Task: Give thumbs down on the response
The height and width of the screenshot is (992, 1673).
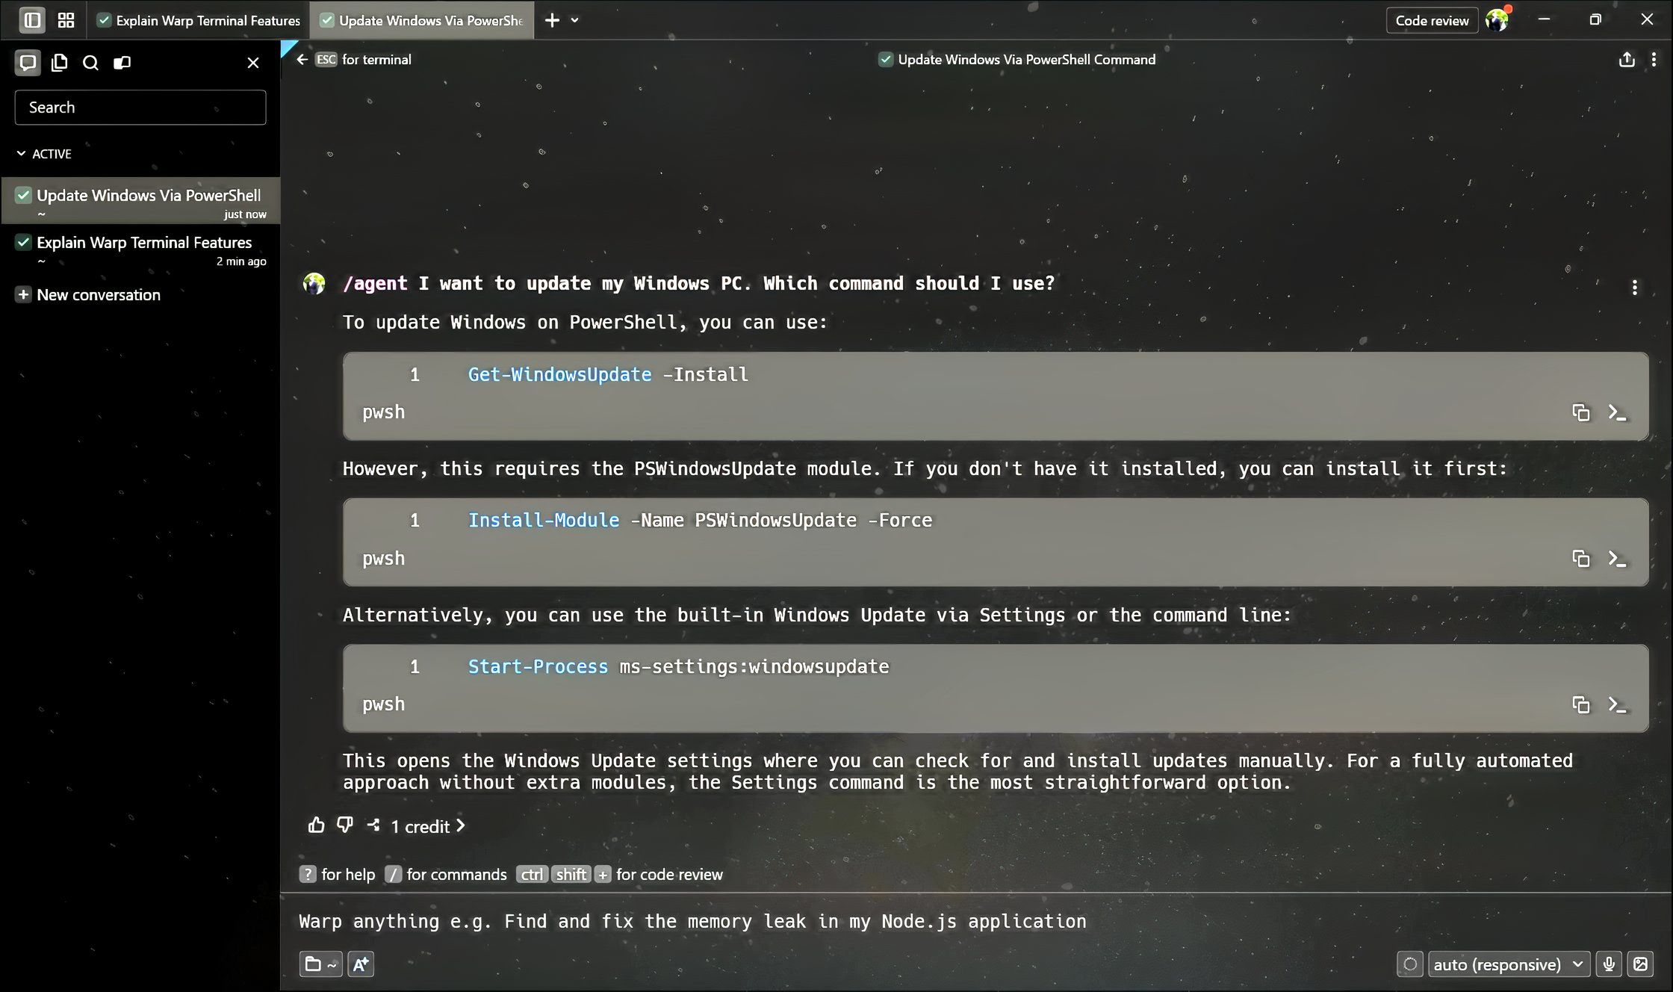Action: [344, 825]
